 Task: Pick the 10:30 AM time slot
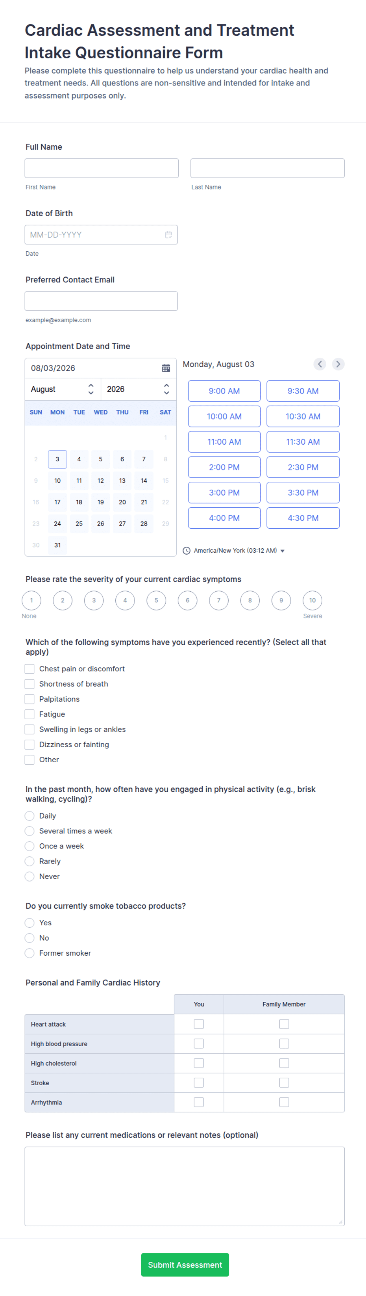pos(303,417)
